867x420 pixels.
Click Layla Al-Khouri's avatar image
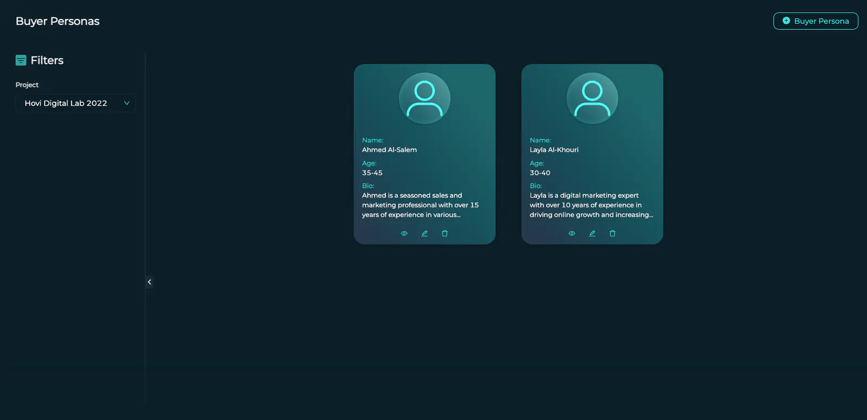pos(592,99)
